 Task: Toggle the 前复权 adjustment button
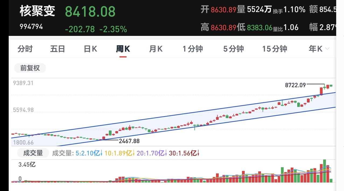[x=30, y=68]
